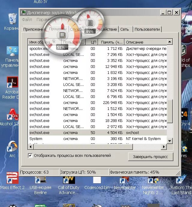Viewport: 192px width, 207px height.
Task: Select svchost.exe with 1 512 КБ memory
Action: pos(97,108)
